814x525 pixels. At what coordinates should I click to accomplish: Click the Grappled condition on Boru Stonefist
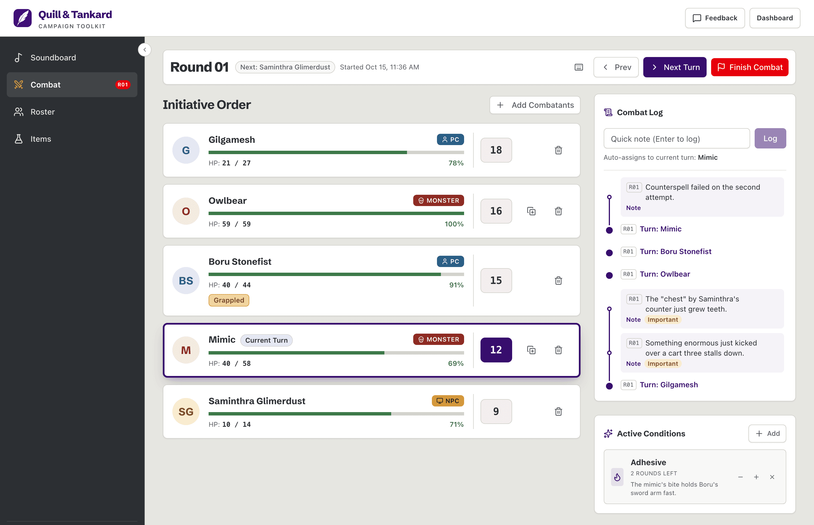229,300
